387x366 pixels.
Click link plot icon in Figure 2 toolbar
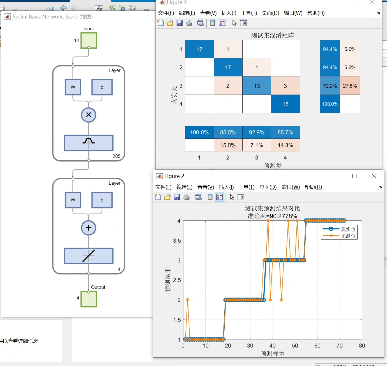(x=198, y=197)
